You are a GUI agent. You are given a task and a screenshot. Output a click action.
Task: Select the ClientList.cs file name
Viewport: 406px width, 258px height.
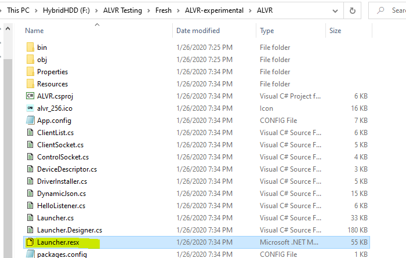click(x=56, y=133)
